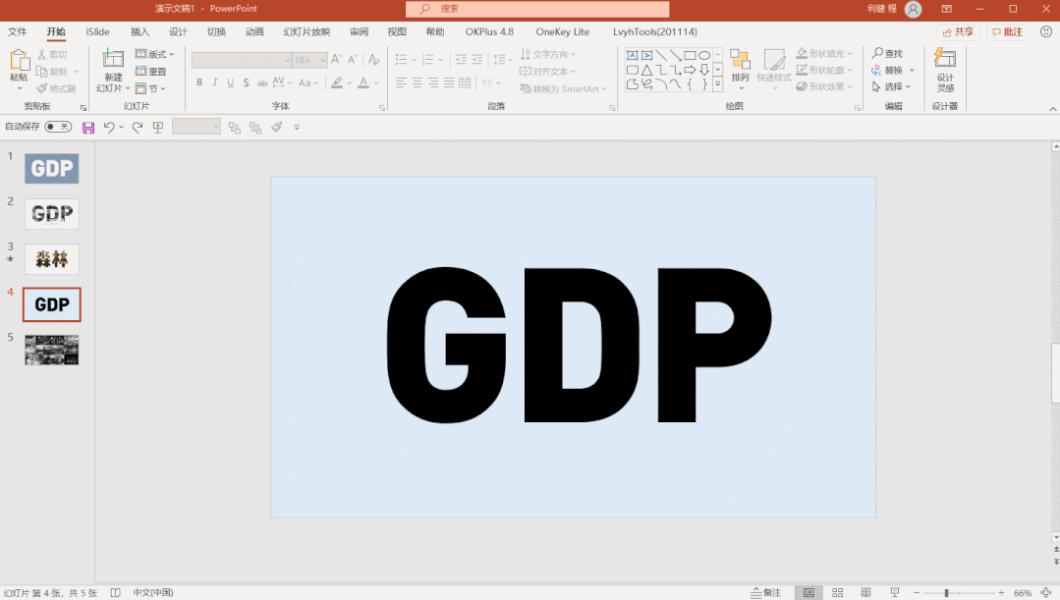Viewport: 1060px width, 600px height.
Task: Start slideshow from status bar icon
Action: click(894, 592)
